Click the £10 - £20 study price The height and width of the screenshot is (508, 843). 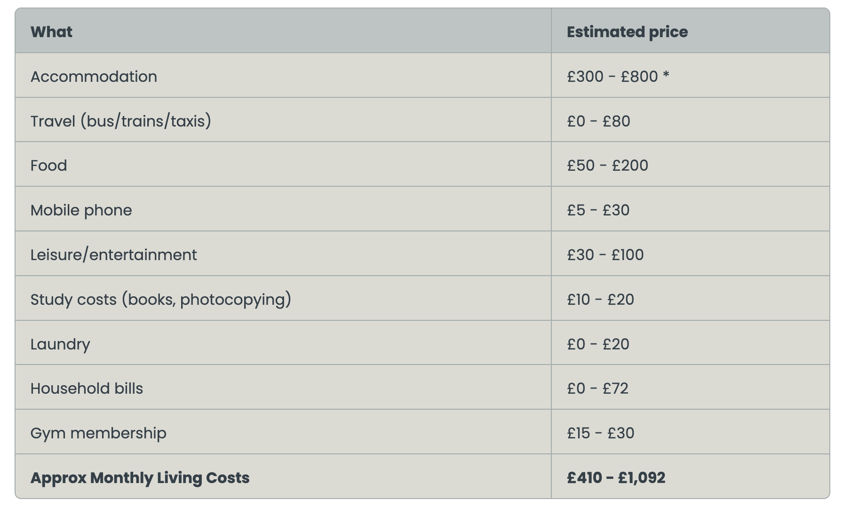pyautogui.click(x=600, y=300)
